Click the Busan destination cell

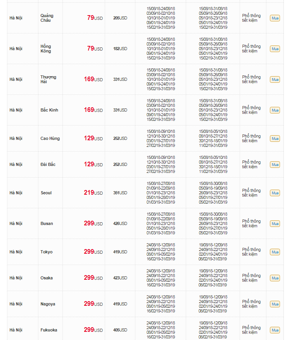click(x=47, y=223)
